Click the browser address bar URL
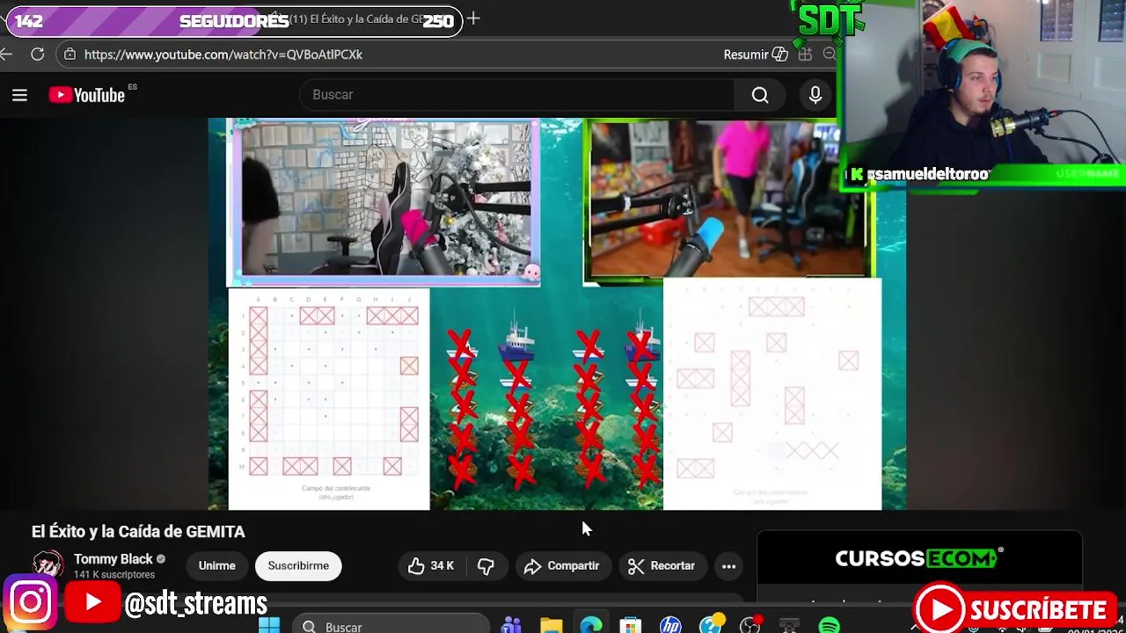This screenshot has height=633, width=1126. [223, 55]
